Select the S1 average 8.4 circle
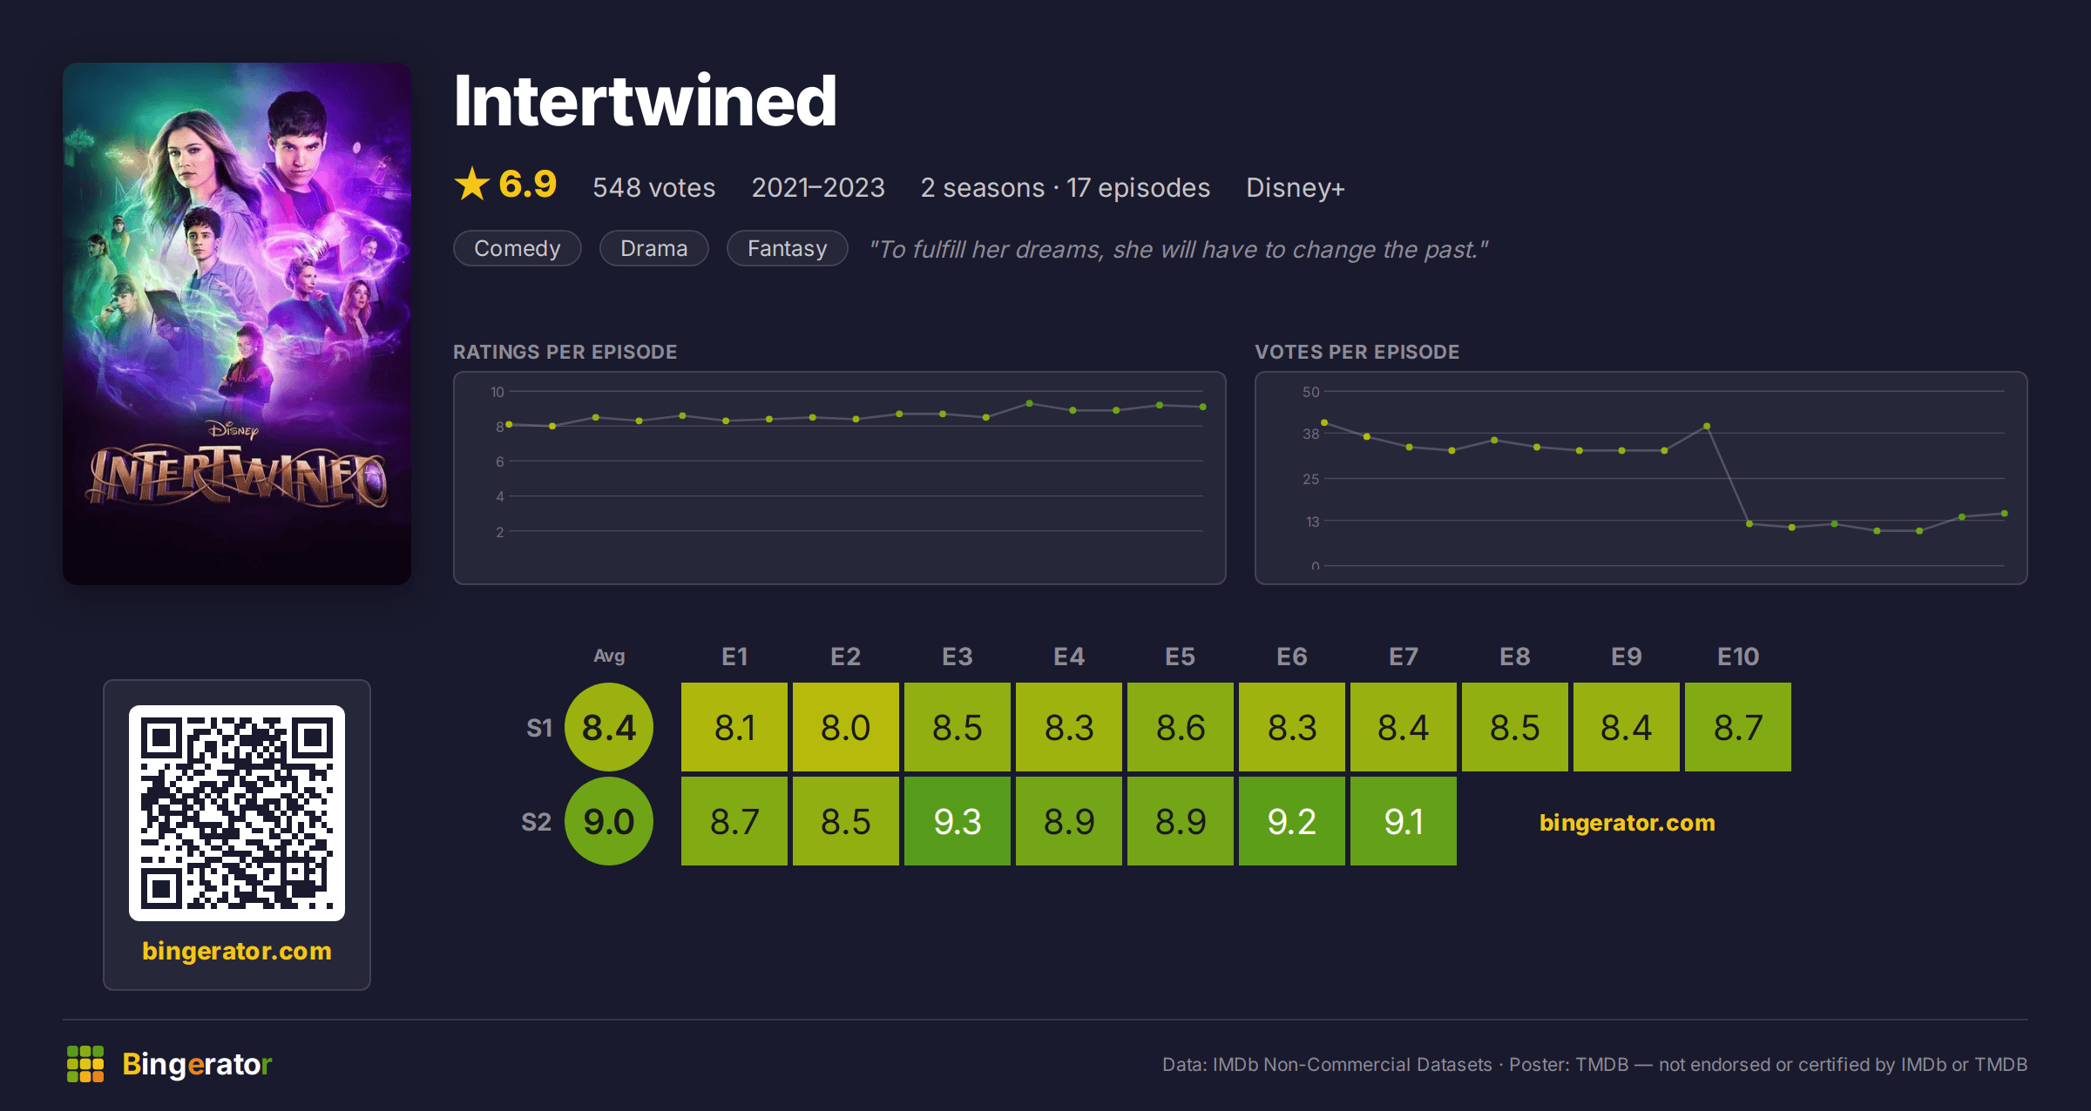 pyautogui.click(x=609, y=727)
